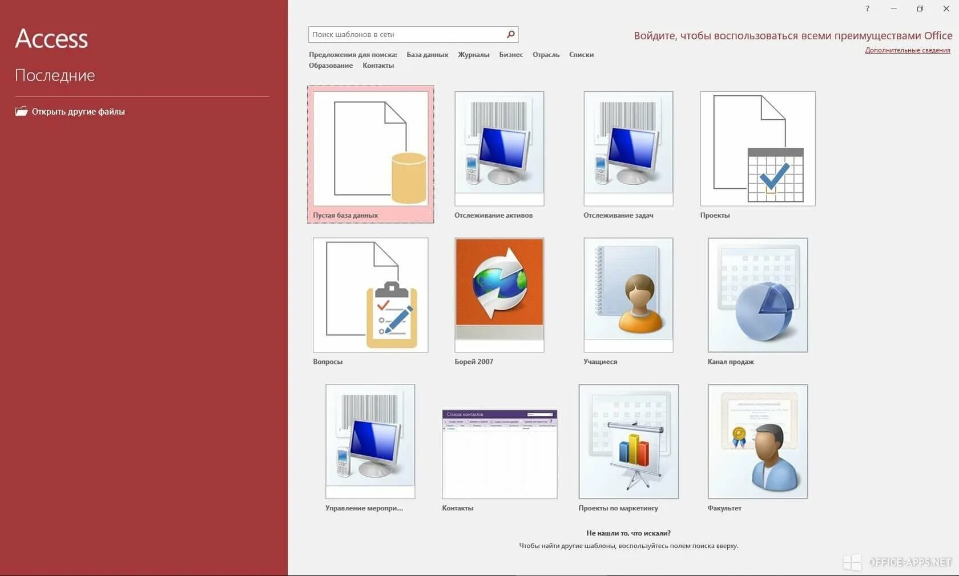Open the Проекты по маркетингу chart template
Screen dimensions: 959x576
click(x=628, y=441)
